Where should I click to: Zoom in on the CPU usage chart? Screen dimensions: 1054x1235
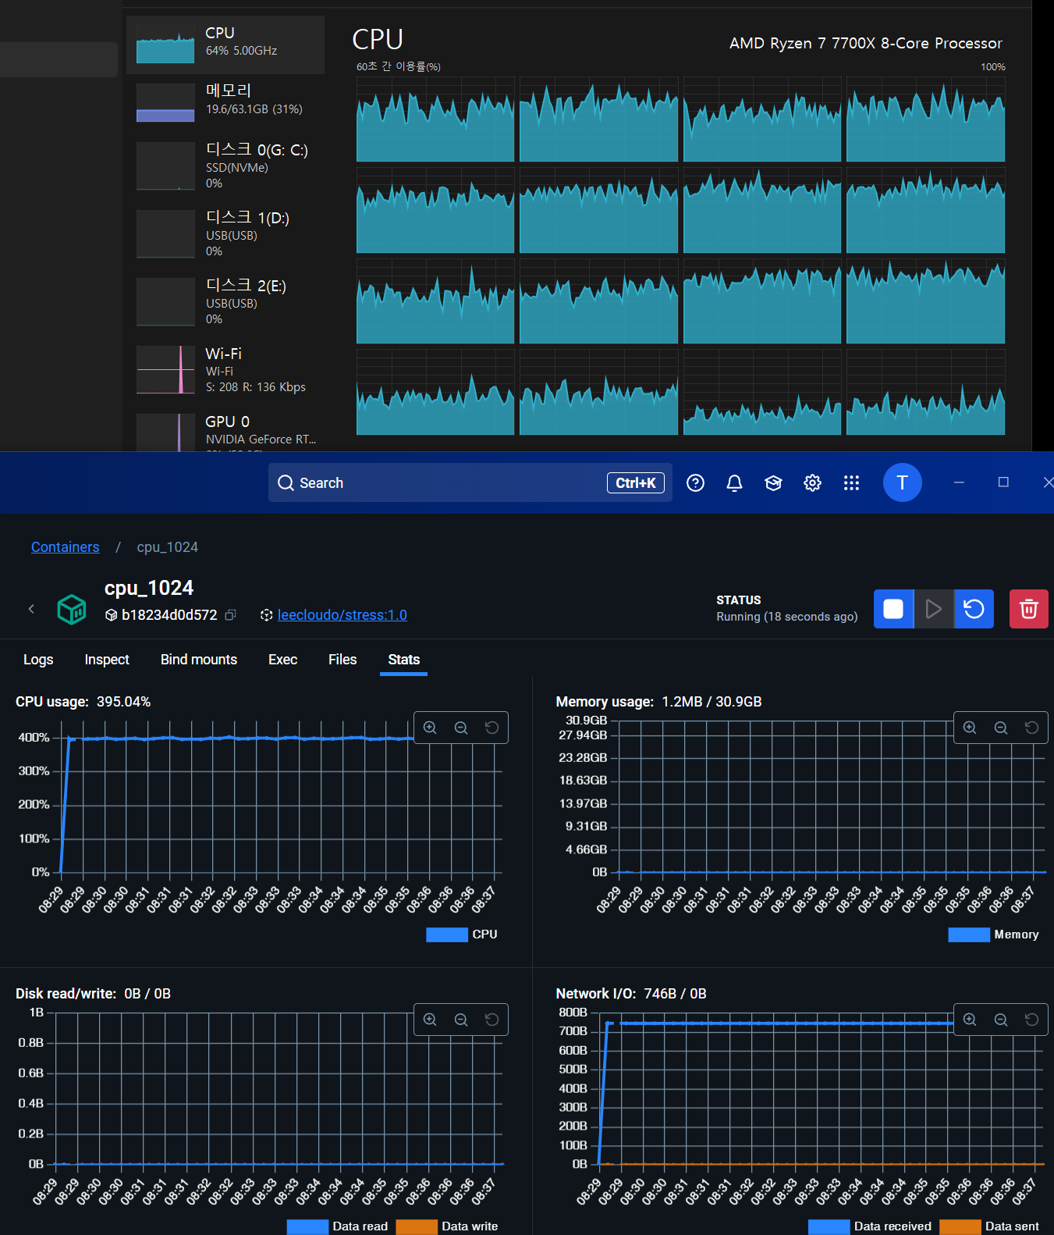(430, 728)
